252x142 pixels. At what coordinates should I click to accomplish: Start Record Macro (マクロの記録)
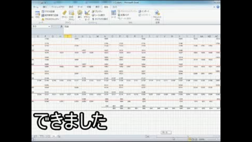(x=48, y=11)
